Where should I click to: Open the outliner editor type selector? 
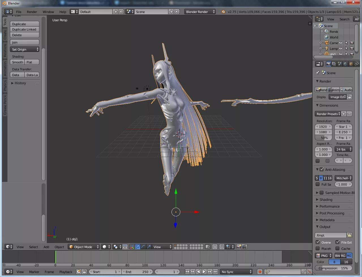pyautogui.click(x=319, y=19)
